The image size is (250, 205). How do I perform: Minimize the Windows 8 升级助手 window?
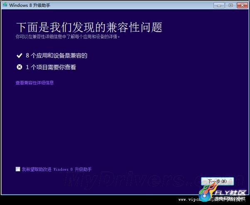(219, 5)
